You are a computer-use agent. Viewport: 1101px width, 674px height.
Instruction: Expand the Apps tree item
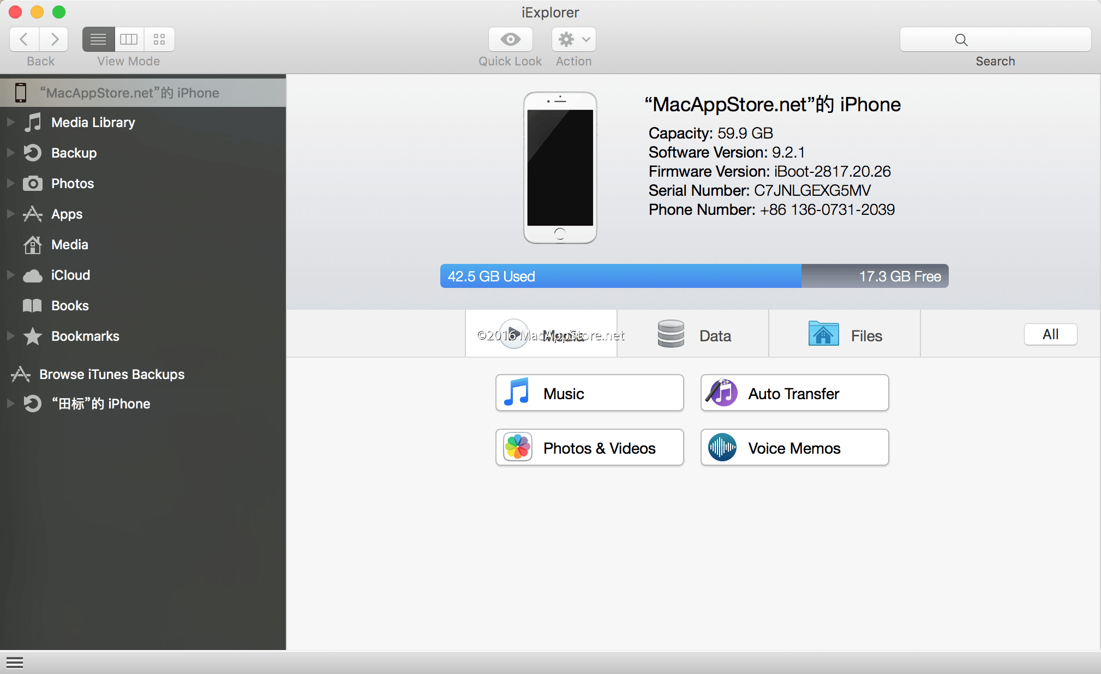pyautogui.click(x=10, y=214)
